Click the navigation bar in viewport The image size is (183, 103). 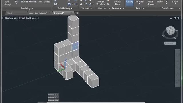[178, 68]
